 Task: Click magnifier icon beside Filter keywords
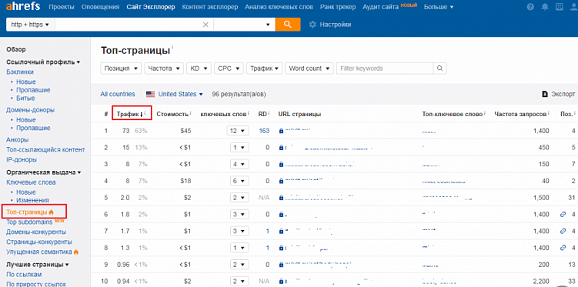click(x=439, y=68)
